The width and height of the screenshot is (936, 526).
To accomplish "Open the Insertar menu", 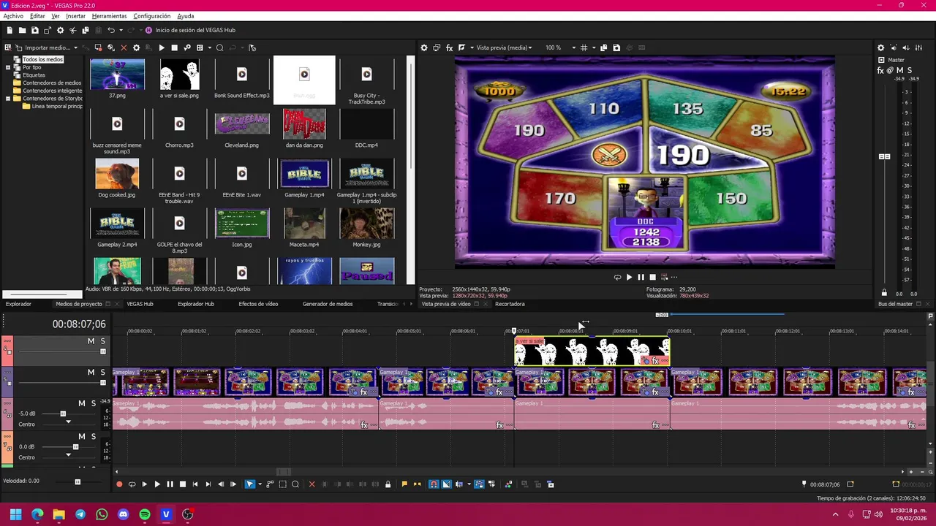I will tap(75, 16).
